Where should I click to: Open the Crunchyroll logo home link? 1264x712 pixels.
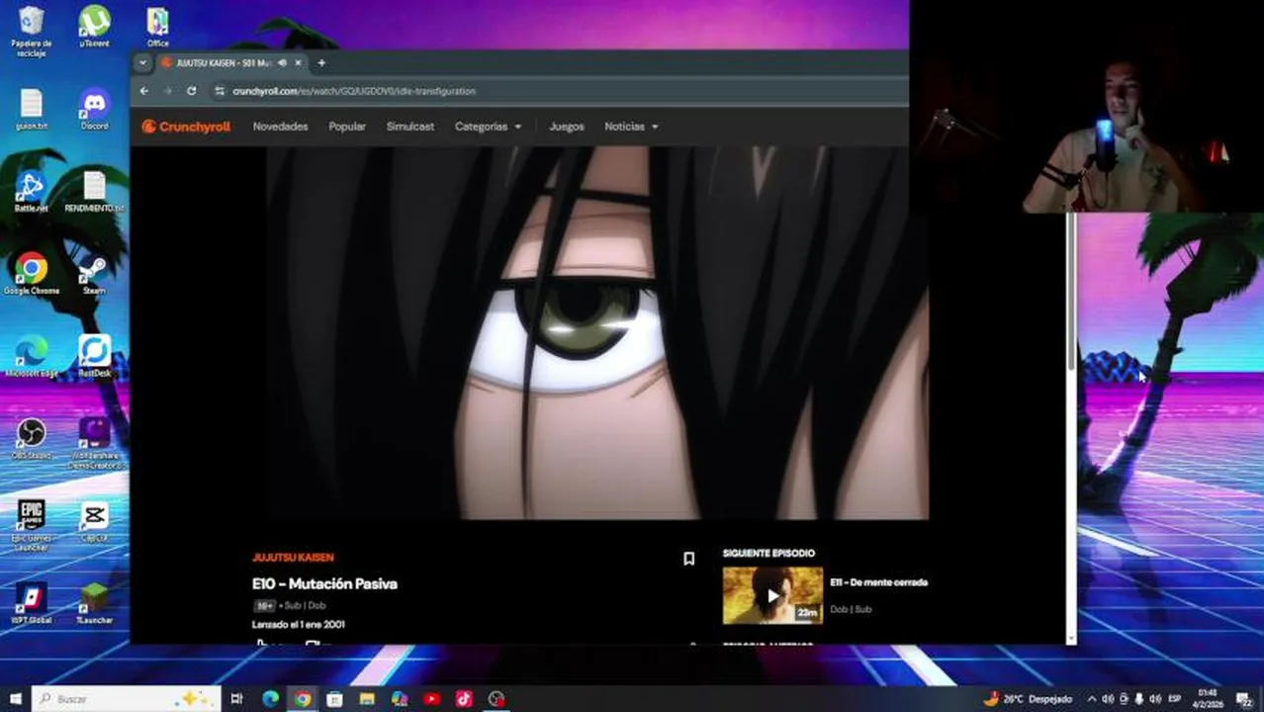[x=186, y=127]
